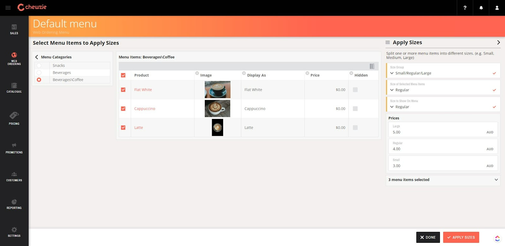This screenshot has height=246, width=505.
Task: Open the Pricing section in sidebar
Action: tap(14, 118)
